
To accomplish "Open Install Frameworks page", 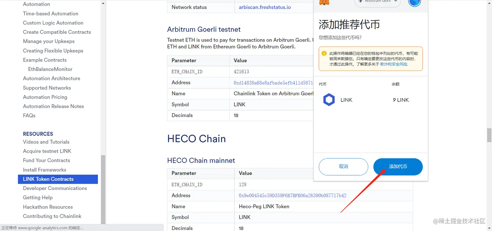I will click(45, 170).
